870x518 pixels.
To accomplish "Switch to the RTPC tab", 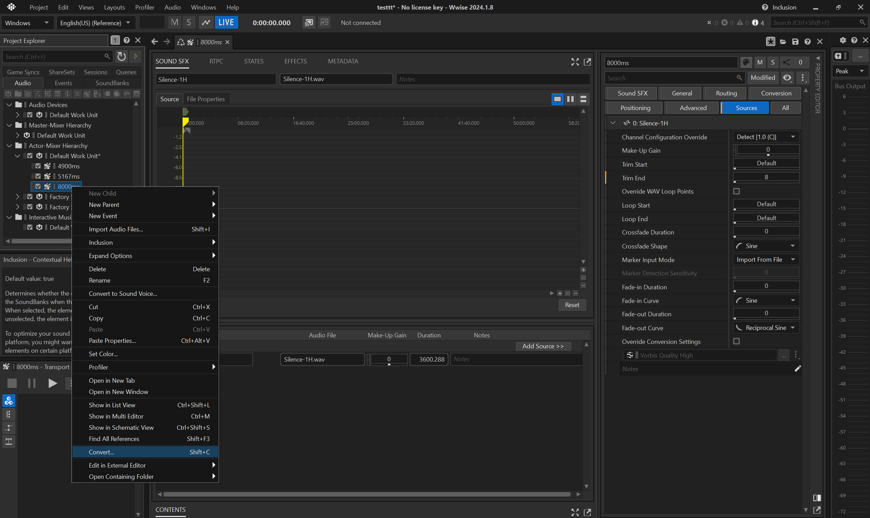I will click(216, 61).
